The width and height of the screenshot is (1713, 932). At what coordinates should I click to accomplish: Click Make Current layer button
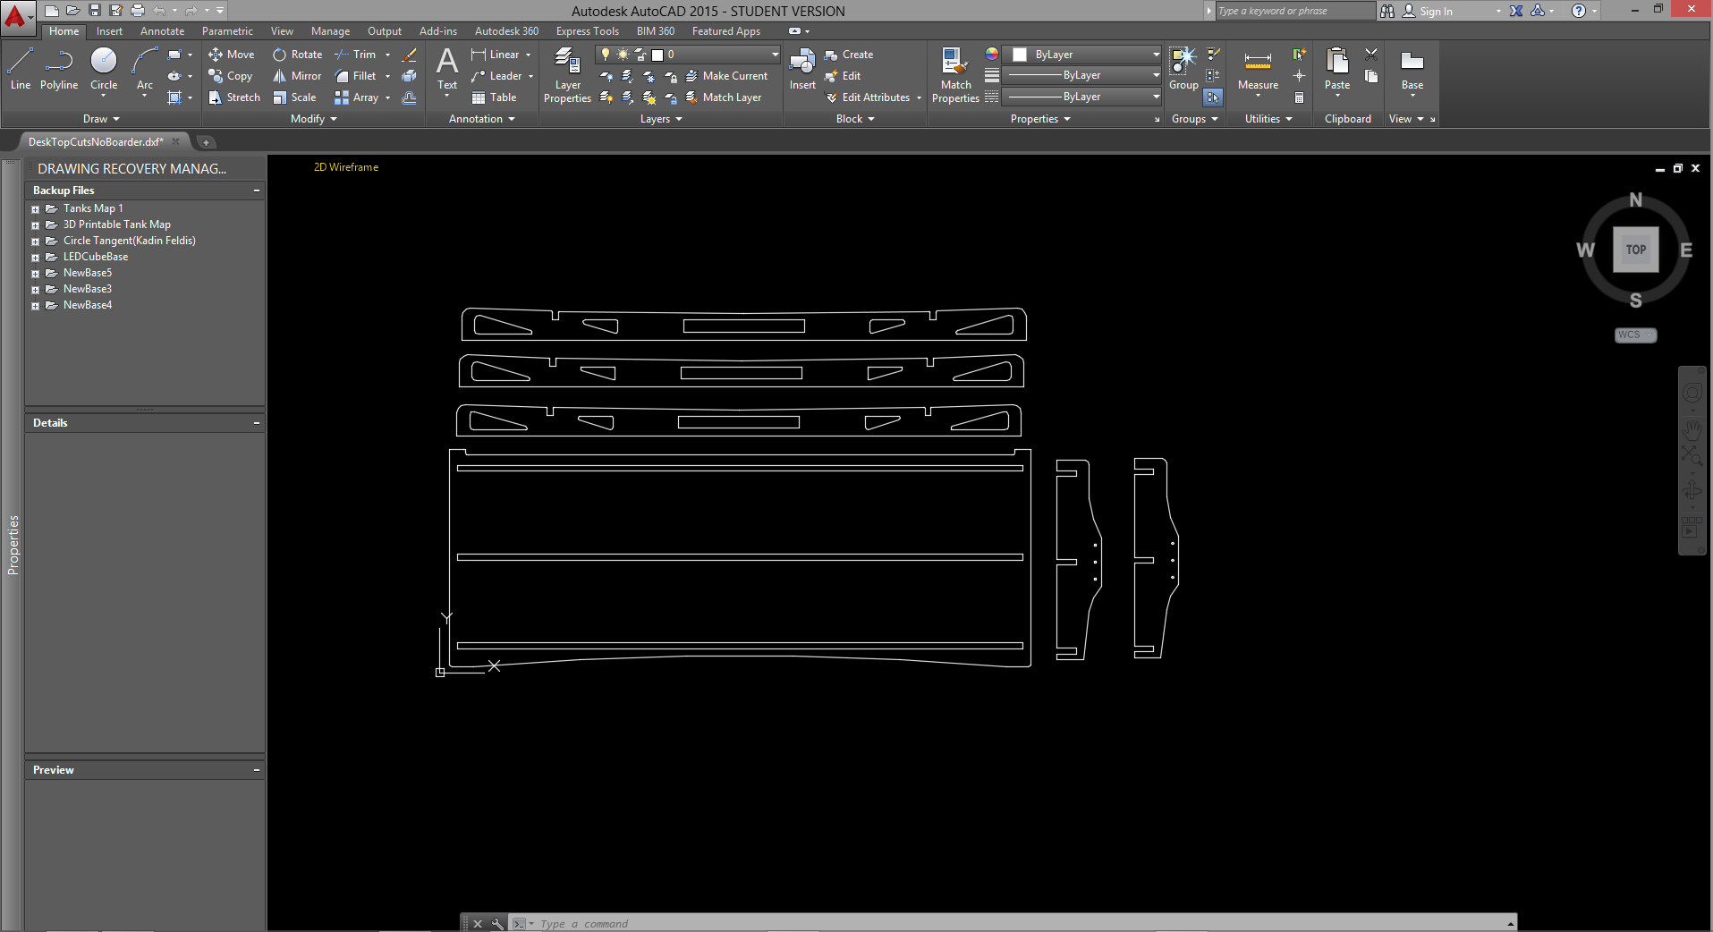click(726, 76)
